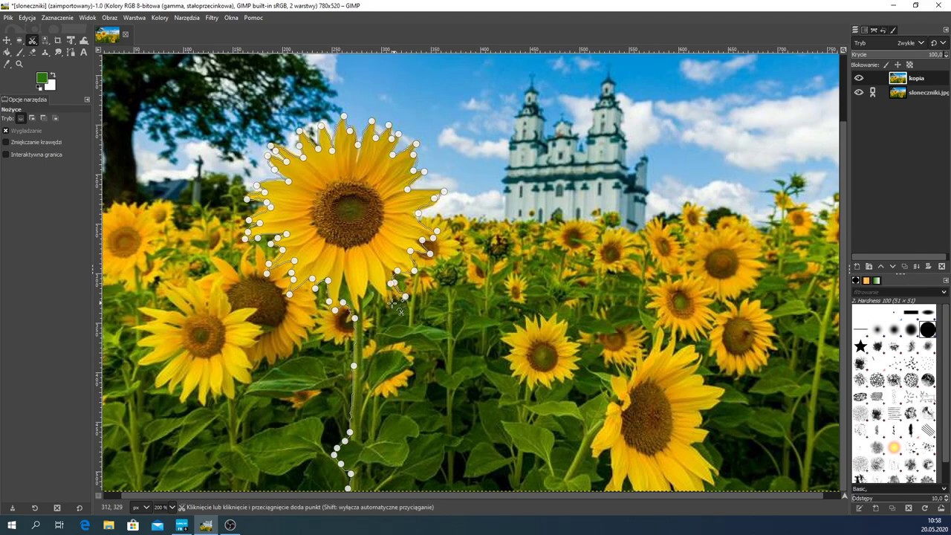Open Microsoft Edge from the taskbar
The image size is (951, 535).
point(85,525)
